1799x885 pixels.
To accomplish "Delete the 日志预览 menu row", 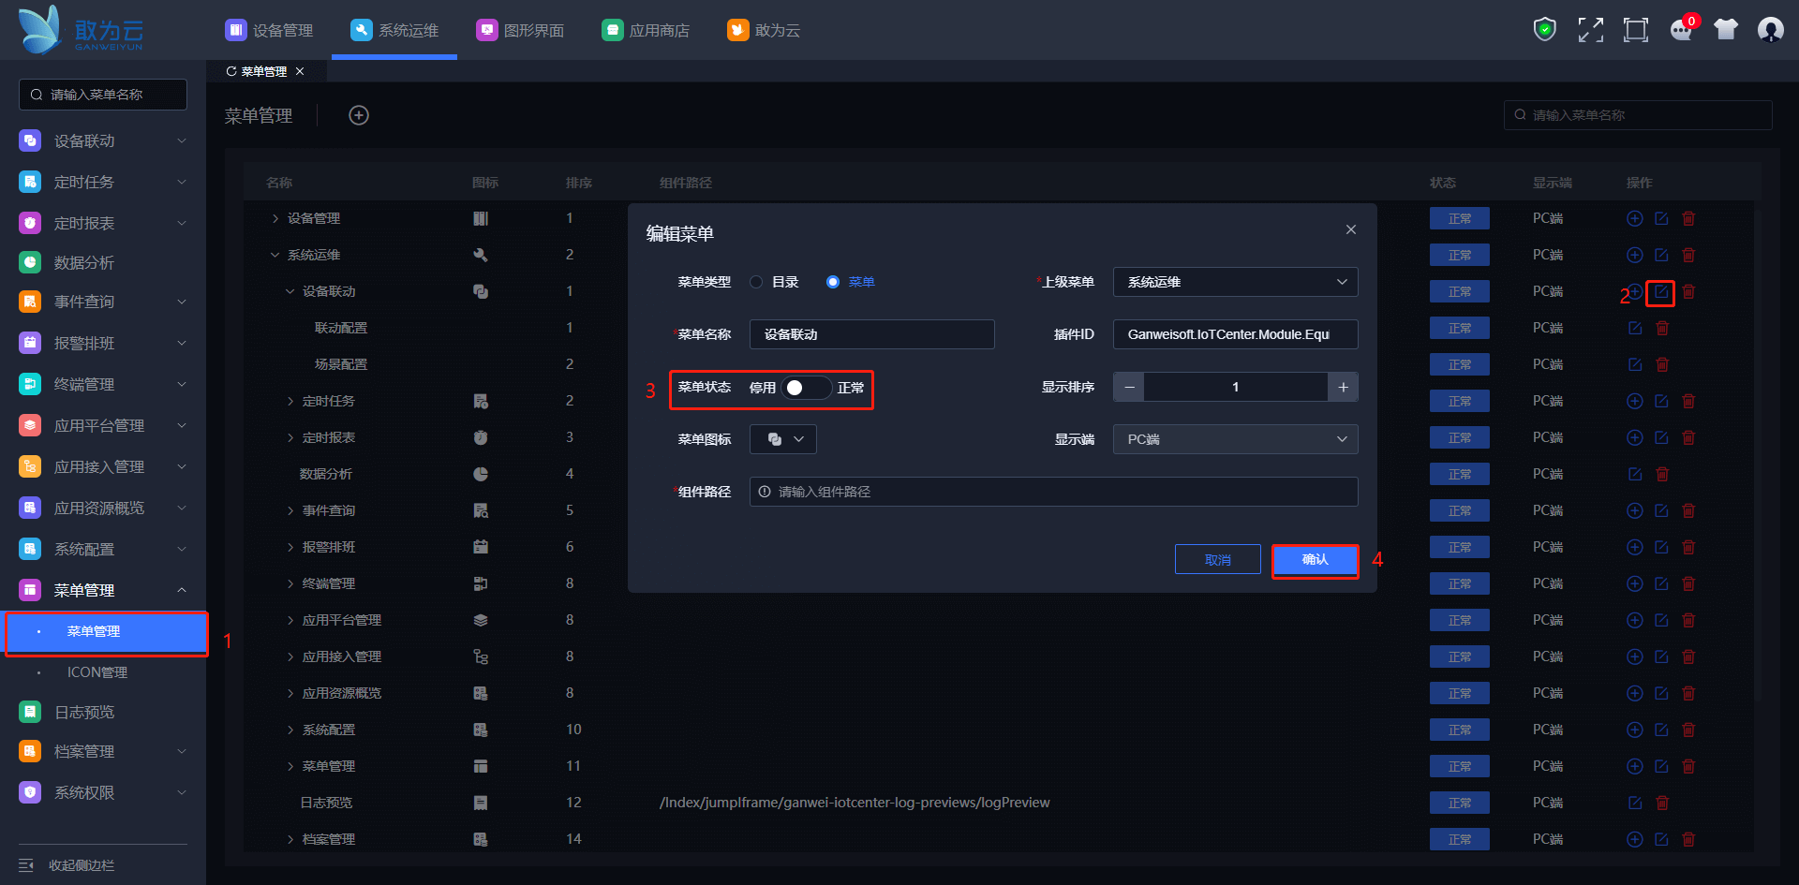I will [1662, 803].
